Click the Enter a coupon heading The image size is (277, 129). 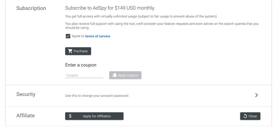(81, 65)
